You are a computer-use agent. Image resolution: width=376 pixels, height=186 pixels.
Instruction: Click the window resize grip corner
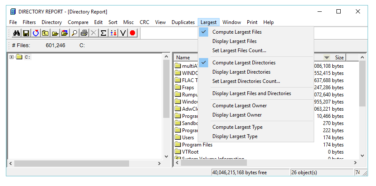[x=365, y=173]
